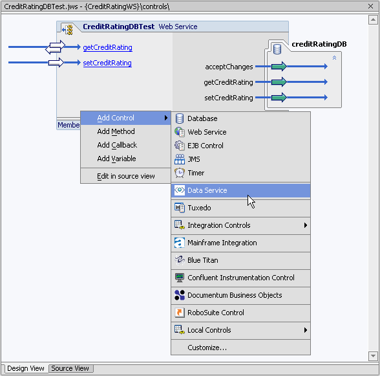The height and width of the screenshot is (376, 380).
Task: Select the Blue Titan control entry
Action: tap(240, 260)
